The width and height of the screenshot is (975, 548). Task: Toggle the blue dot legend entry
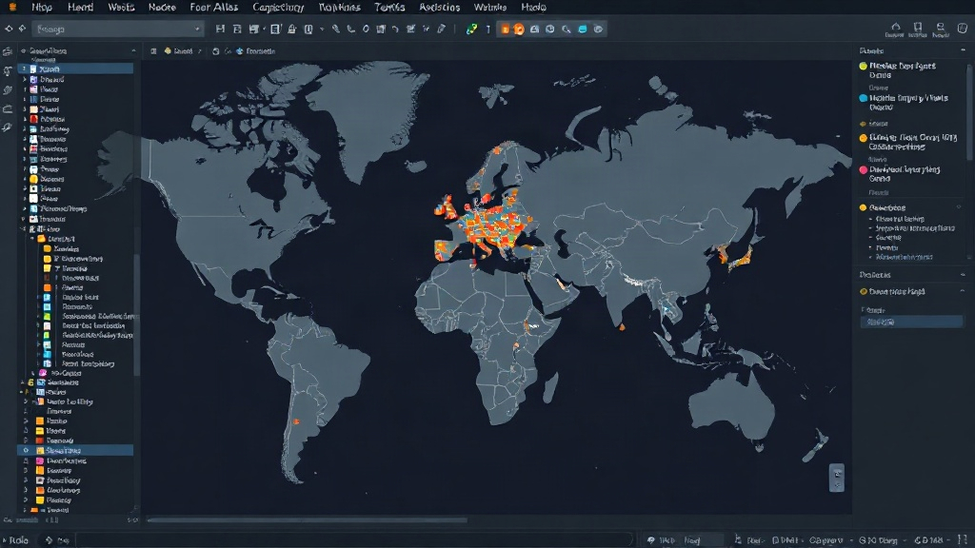[x=863, y=98]
